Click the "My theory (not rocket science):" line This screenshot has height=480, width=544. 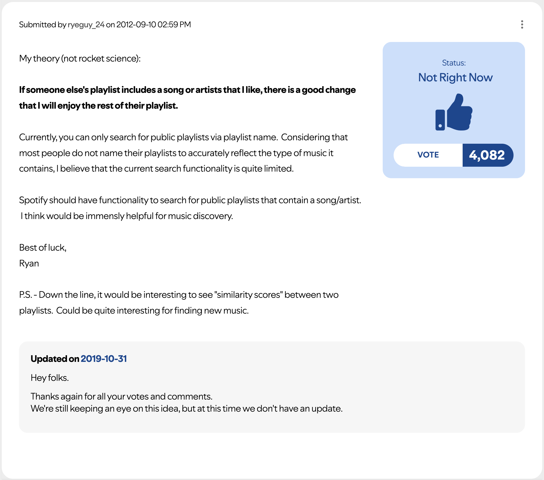pyautogui.click(x=80, y=59)
